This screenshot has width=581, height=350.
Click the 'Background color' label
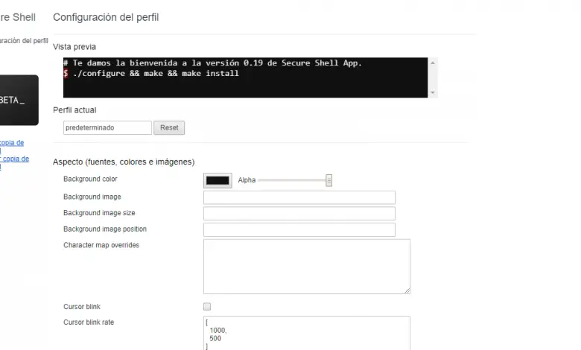[90, 179]
